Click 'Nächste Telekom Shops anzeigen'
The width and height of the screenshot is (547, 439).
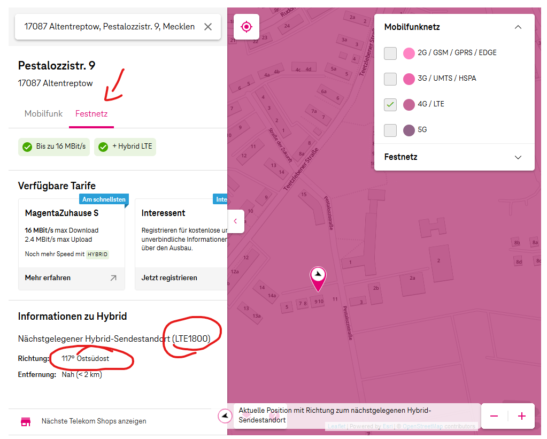coord(94,421)
